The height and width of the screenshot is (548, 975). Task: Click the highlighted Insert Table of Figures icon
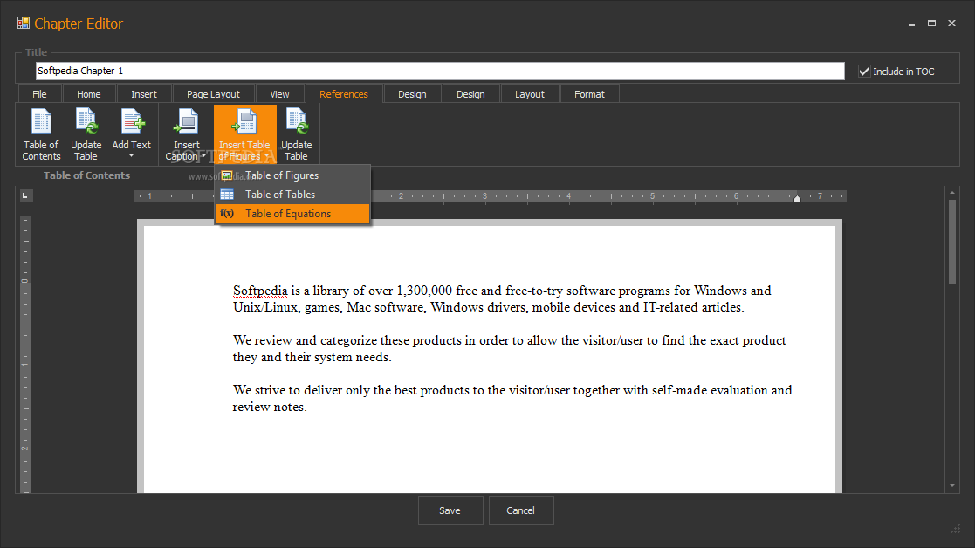point(244,122)
